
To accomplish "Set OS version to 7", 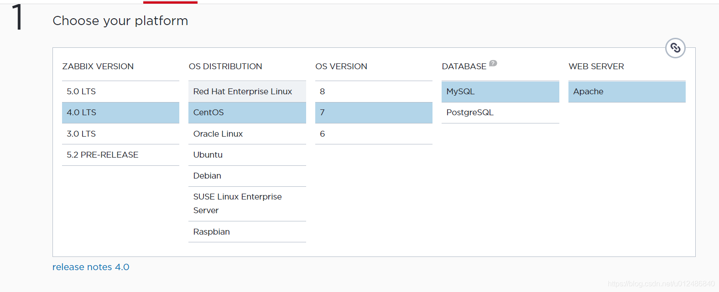I will (374, 113).
